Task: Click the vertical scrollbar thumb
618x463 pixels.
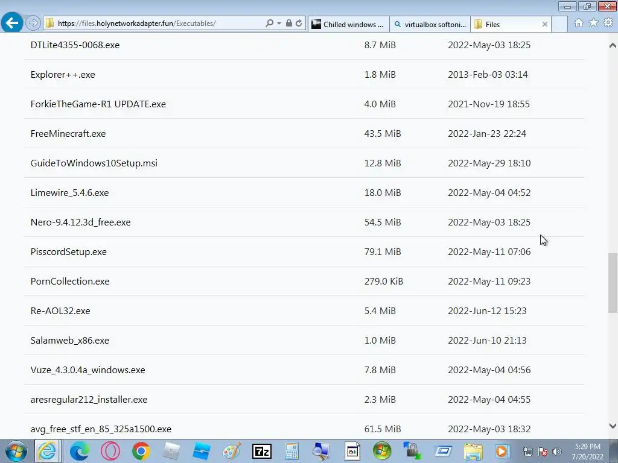Action: (x=613, y=283)
